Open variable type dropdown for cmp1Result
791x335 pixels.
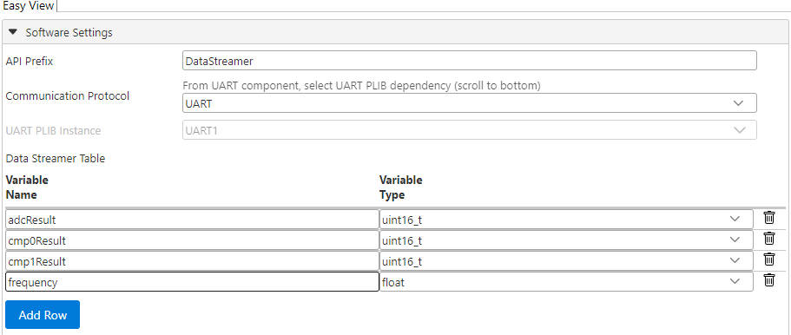566,261
